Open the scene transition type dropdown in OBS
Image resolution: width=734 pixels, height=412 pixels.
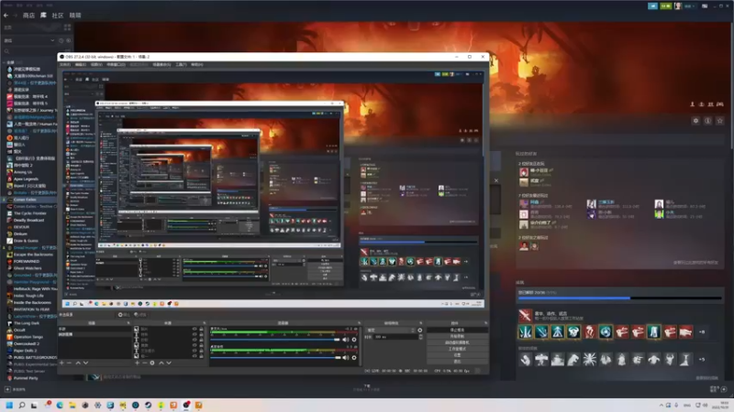[391, 331]
